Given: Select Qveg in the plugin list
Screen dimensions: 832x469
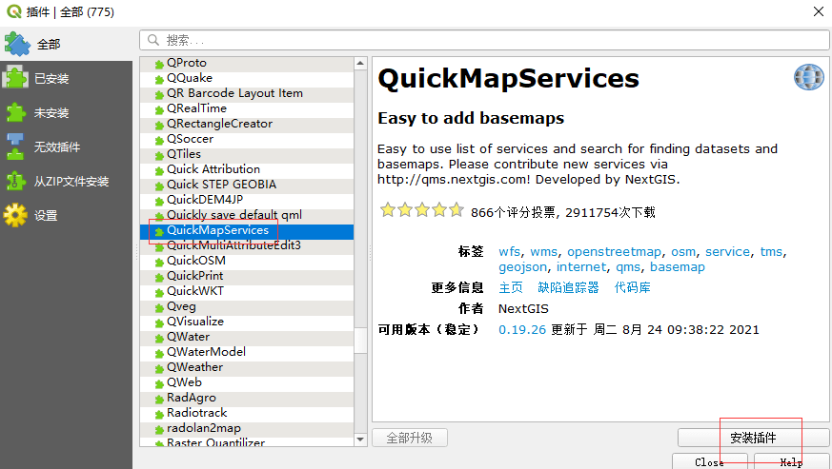Looking at the screenshot, I should 246,307.
